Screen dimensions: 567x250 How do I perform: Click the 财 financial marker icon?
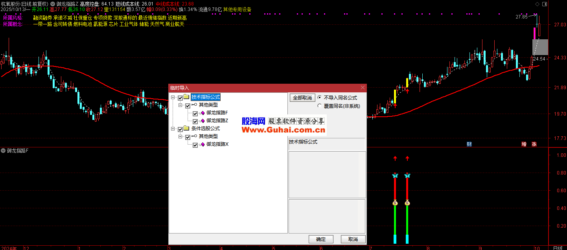pyautogui.click(x=469, y=144)
